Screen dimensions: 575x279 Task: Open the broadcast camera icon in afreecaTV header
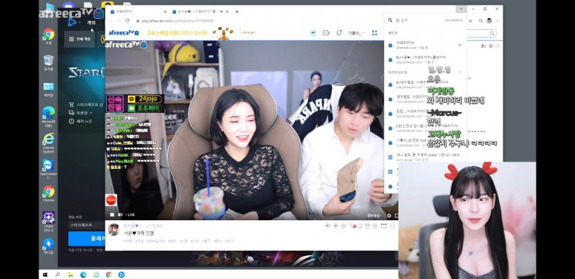click(x=326, y=33)
